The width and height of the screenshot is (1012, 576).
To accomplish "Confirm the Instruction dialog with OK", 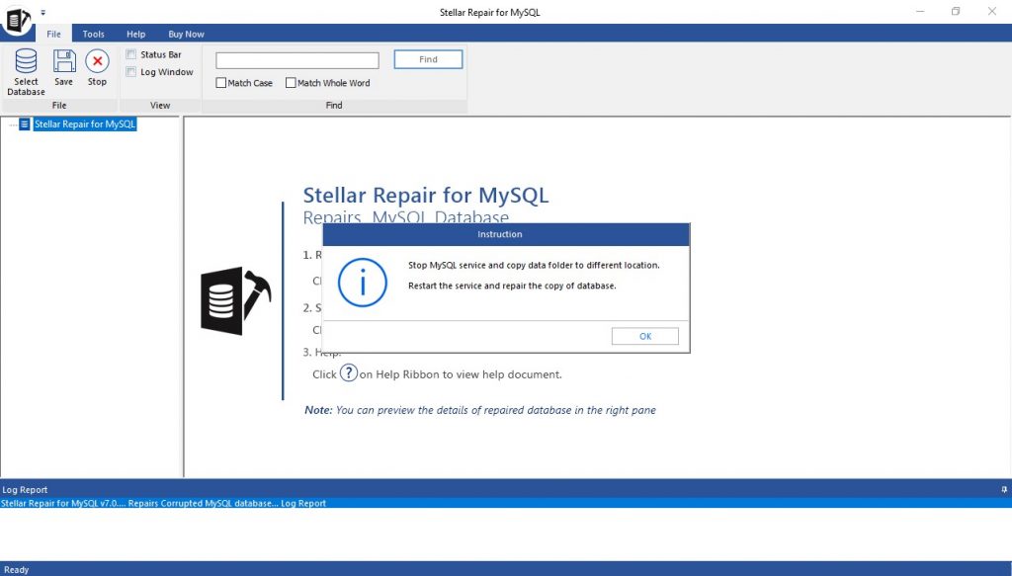I will [x=644, y=336].
